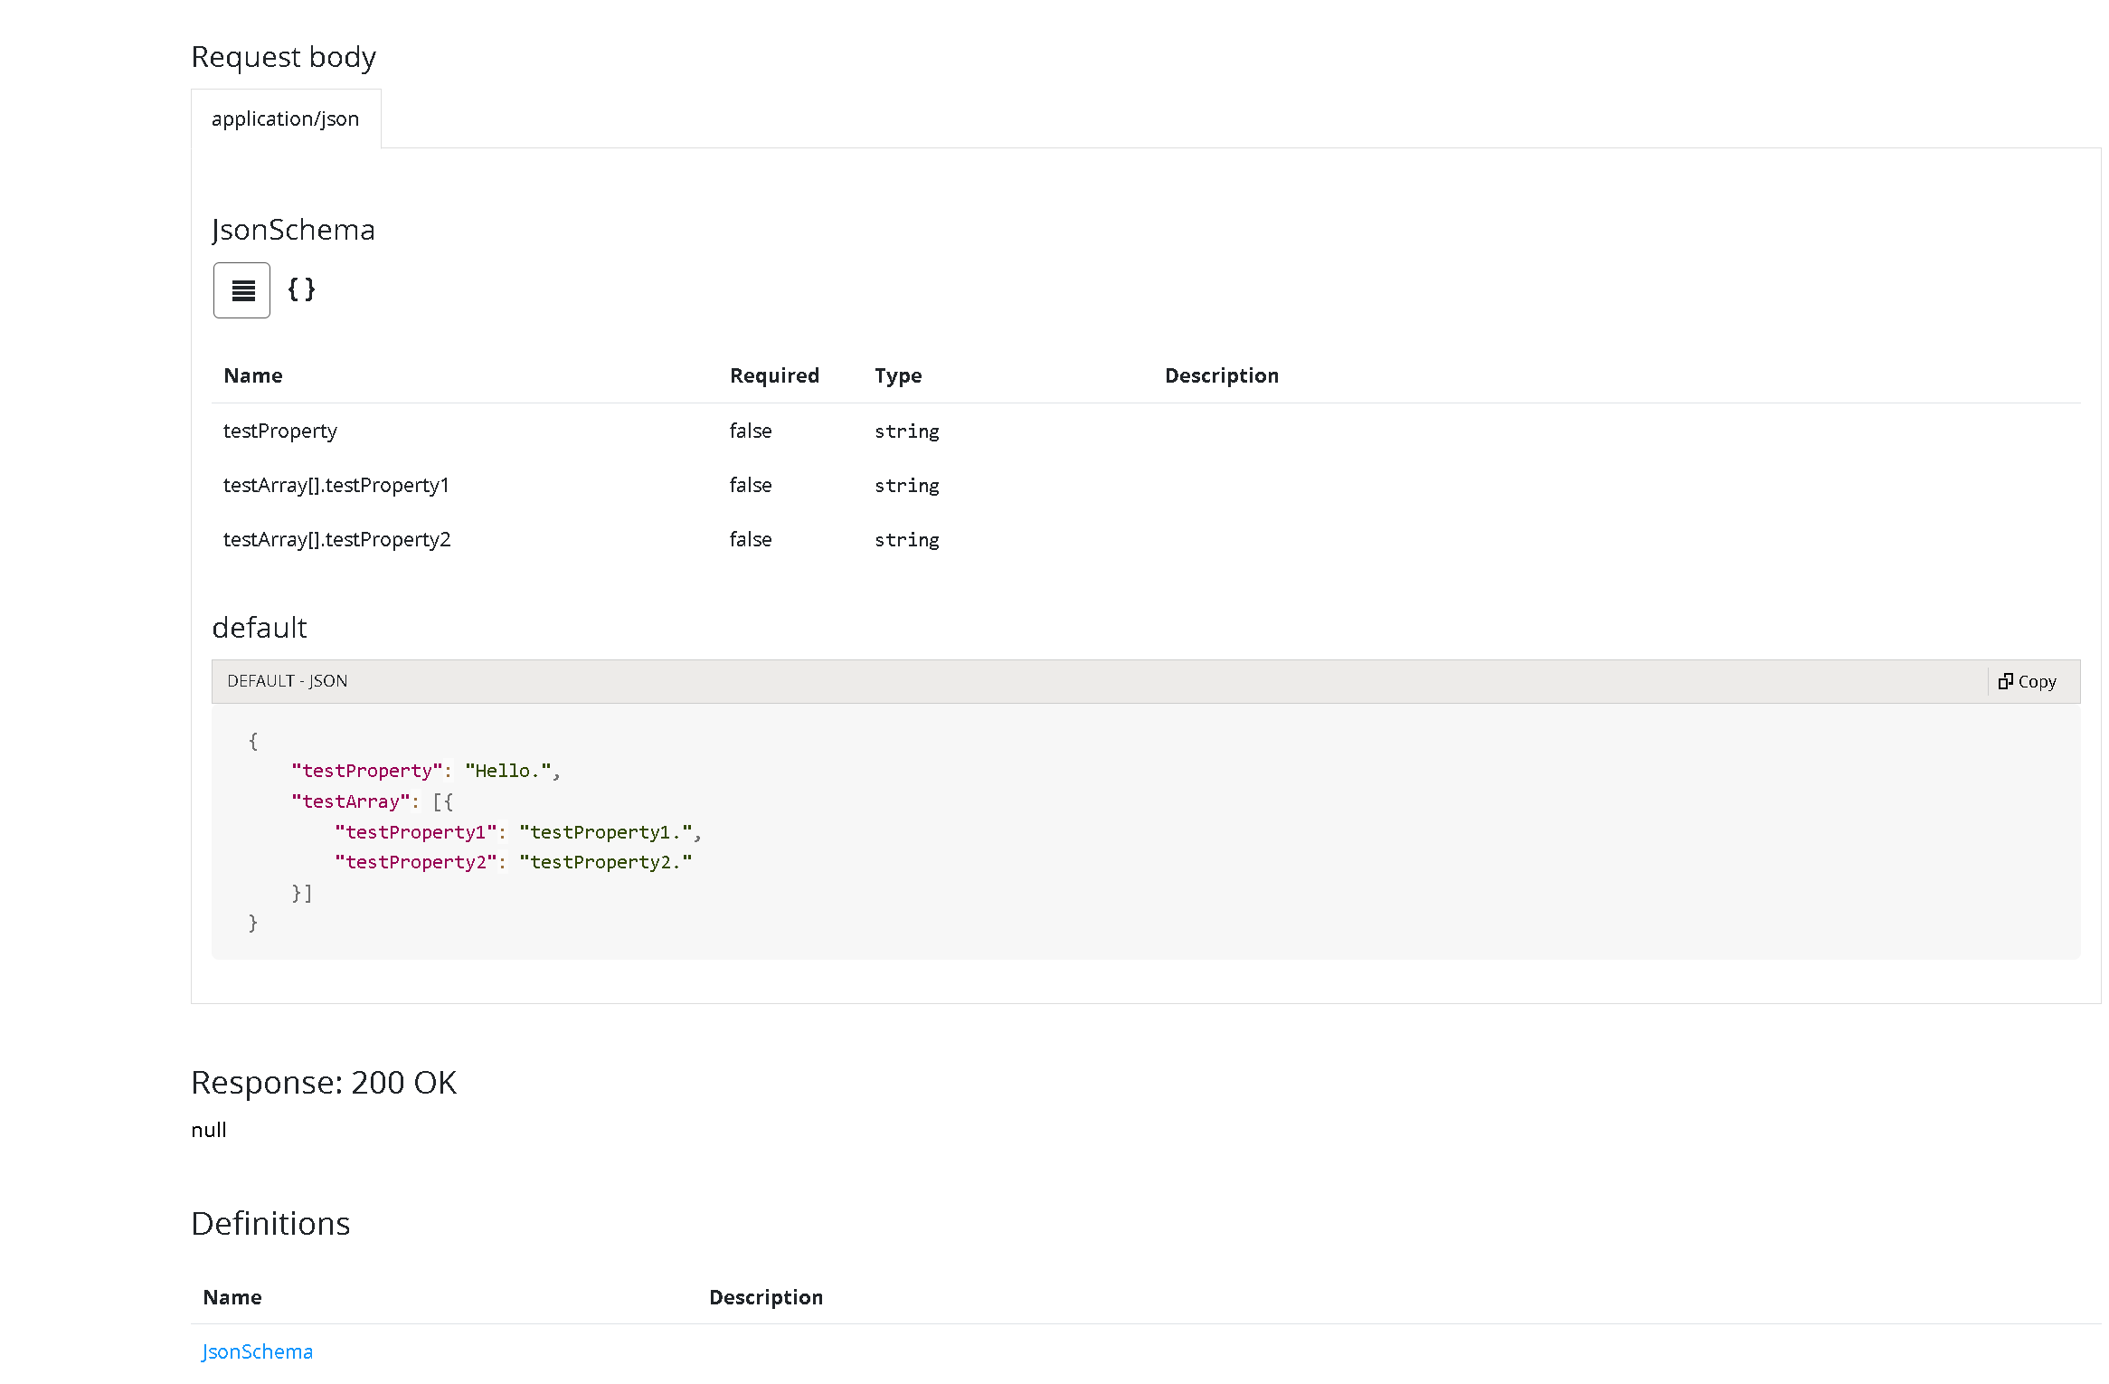The width and height of the screenshot is (2109, 1384).
Task: Click the Definitions heading
Action: pyautogui.click(x=270, y=1224)
